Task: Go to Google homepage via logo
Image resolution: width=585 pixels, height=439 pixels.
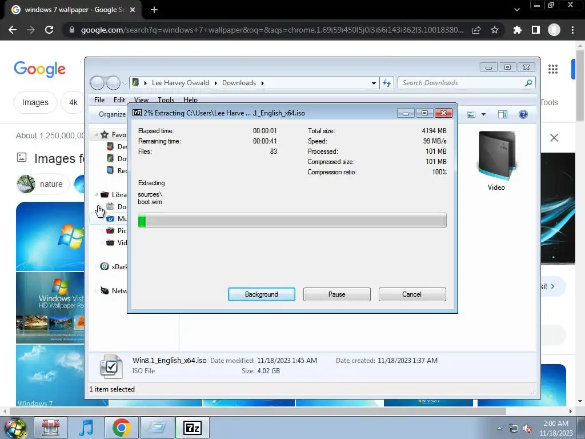Action: (39, 69)
